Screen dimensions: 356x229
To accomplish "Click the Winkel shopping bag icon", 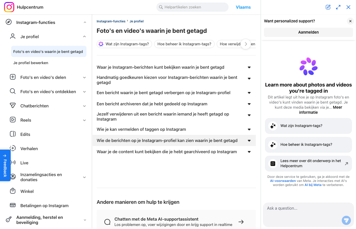I will coord(13,191).
